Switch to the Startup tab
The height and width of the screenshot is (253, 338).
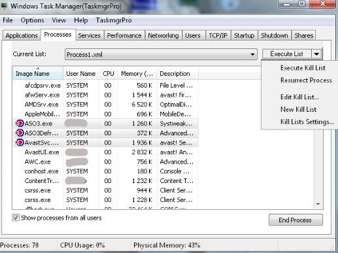point(244,35)
